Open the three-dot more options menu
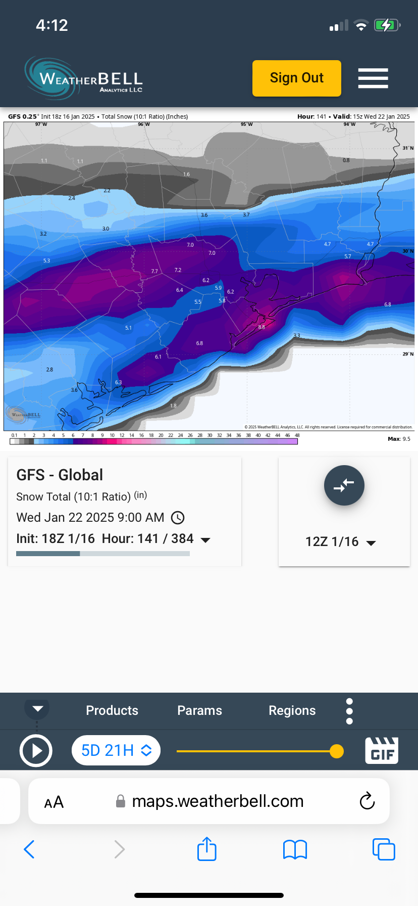Image resolution: width=418 pixels, height=906 pixels. click(349, 711)
